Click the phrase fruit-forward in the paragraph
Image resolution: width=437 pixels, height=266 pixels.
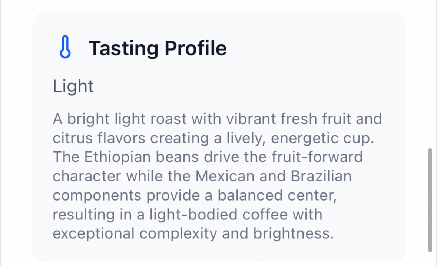[317, 157]
